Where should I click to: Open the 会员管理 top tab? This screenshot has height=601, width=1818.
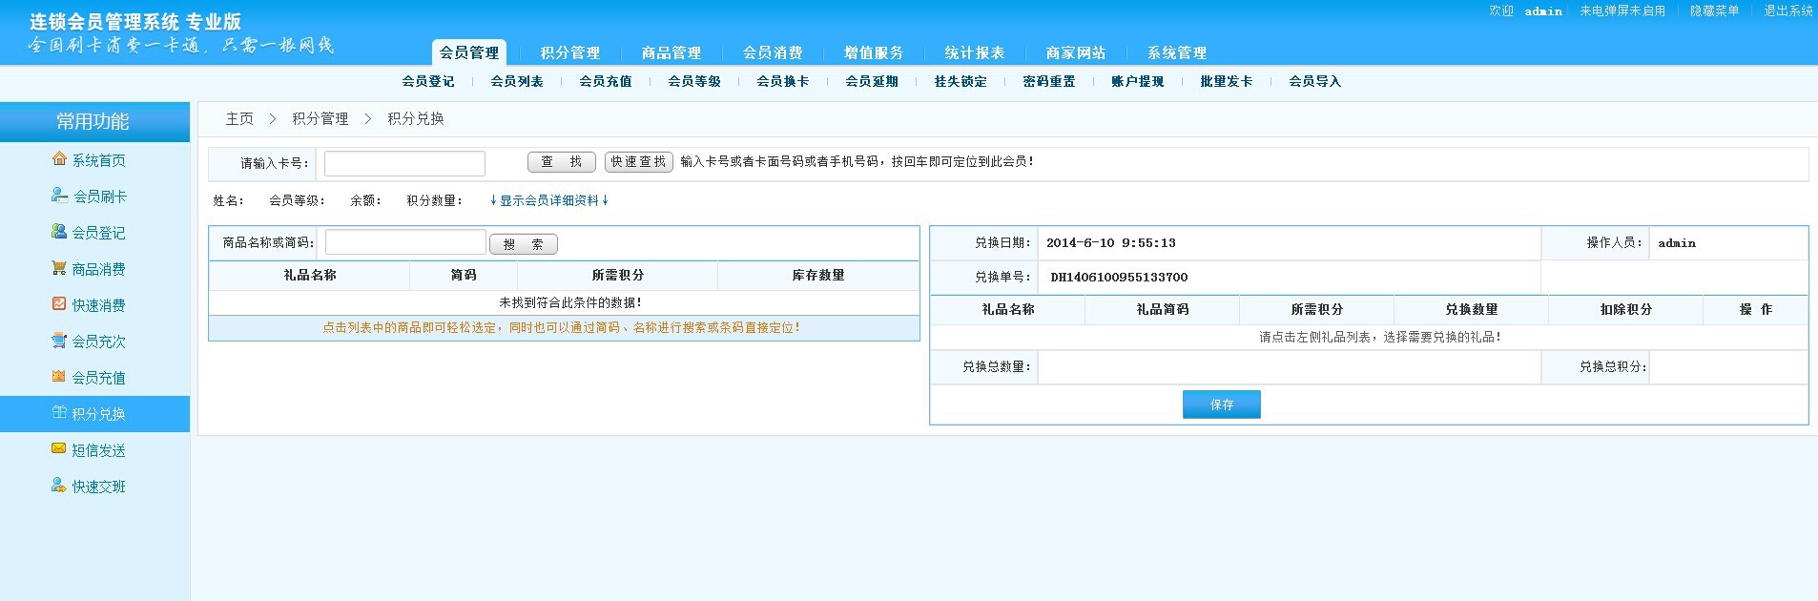pos(469,52)
